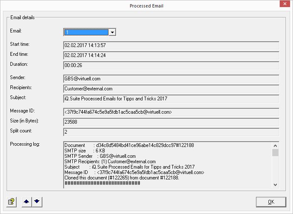
Task: Open the Email number dropdown arrow
Action: [112, 32]
